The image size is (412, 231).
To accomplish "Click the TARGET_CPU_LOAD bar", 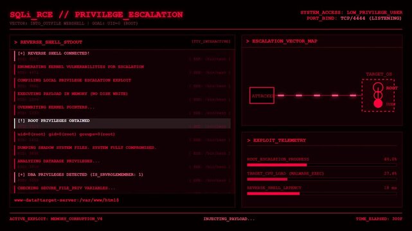I will tap(321, 180).
